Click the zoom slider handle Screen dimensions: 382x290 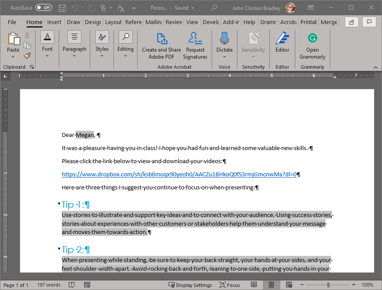[x=328, y=285]
